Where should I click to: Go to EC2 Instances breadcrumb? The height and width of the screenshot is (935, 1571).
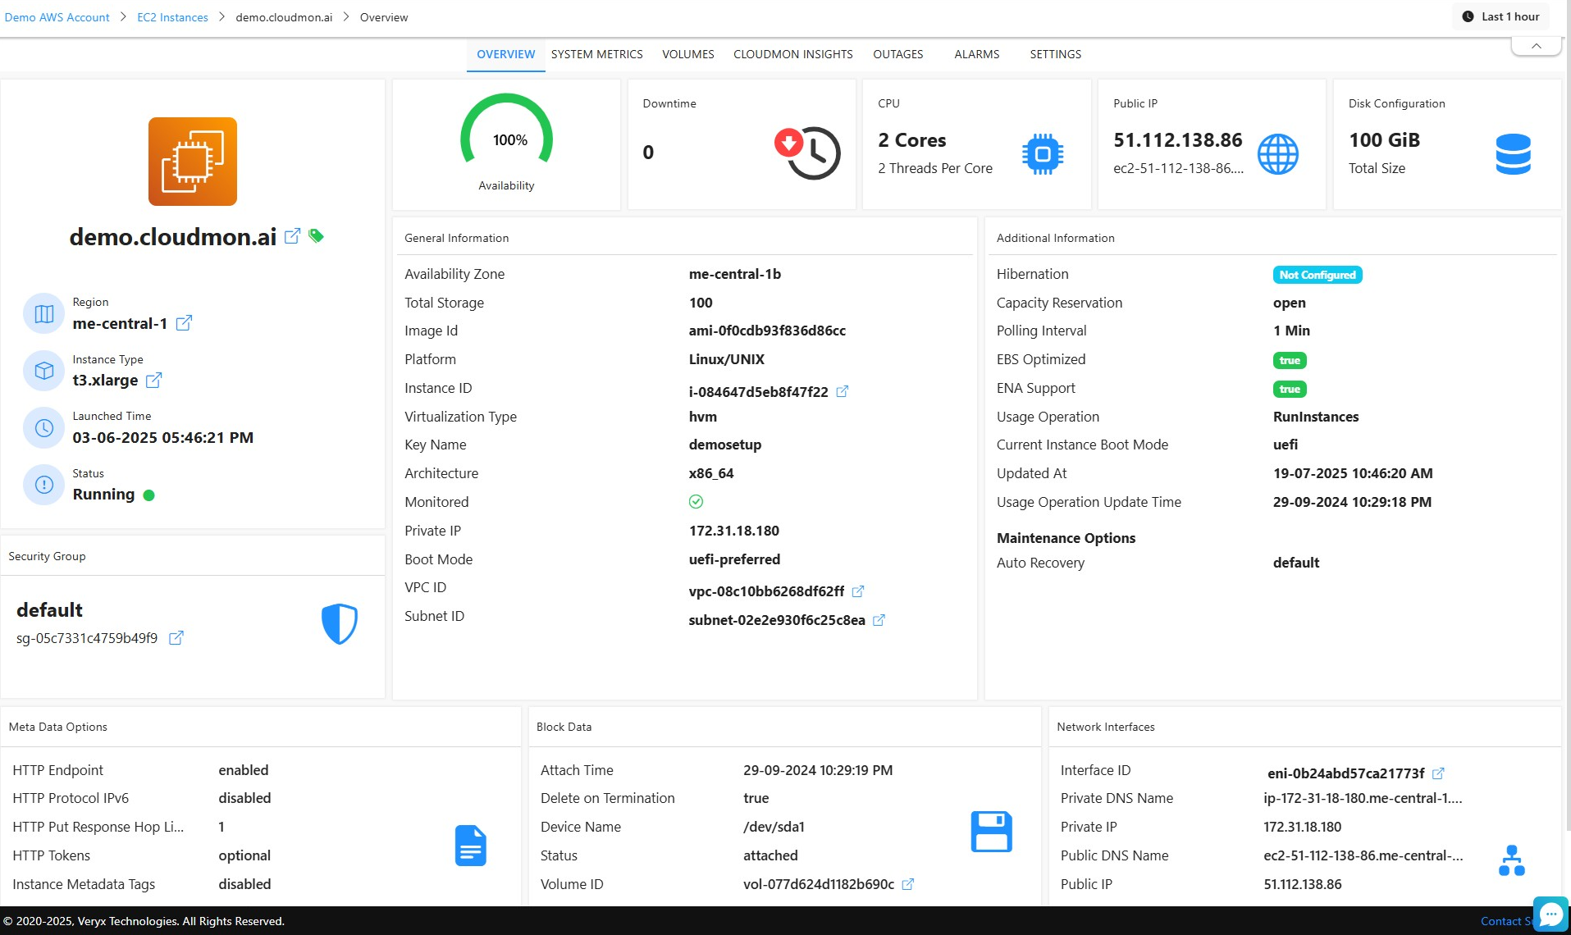pyautogui.click(x=172, y=17)
